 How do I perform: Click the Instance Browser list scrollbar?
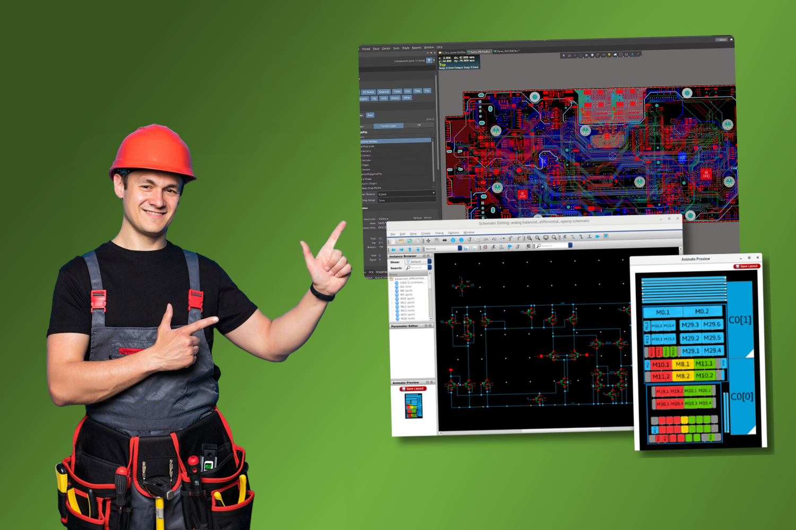[x=430, y=297]
